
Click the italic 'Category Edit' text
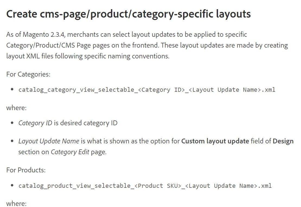click(70, 152)
